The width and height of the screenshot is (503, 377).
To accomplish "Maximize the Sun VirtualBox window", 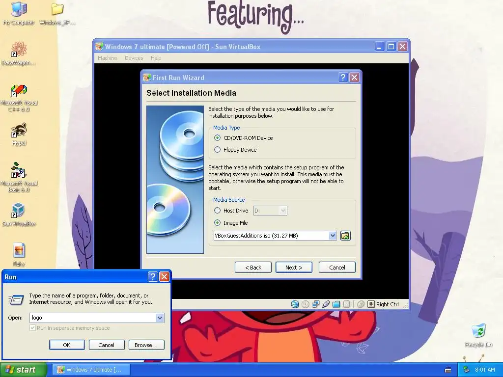I will click(391, 47).
